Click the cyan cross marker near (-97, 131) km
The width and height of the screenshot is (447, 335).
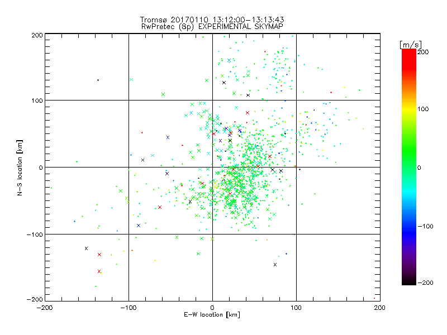[x=131, y=79]
